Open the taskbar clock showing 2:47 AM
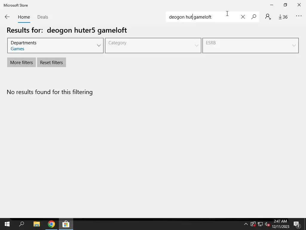 point(280,224)
